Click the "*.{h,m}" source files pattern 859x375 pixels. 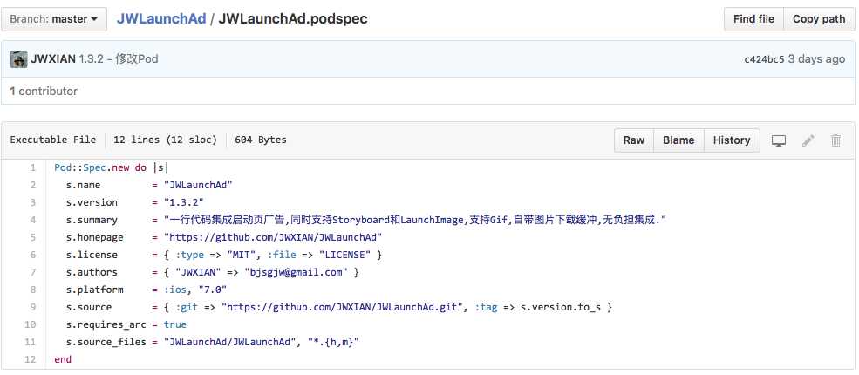[x=333, y=342]
